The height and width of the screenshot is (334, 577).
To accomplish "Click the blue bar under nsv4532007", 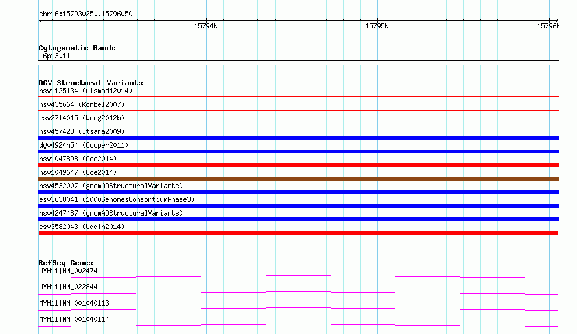I will point(298,192).
